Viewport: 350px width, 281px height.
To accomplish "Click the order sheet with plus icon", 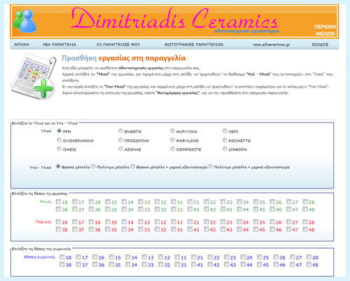I will (33, 76).
